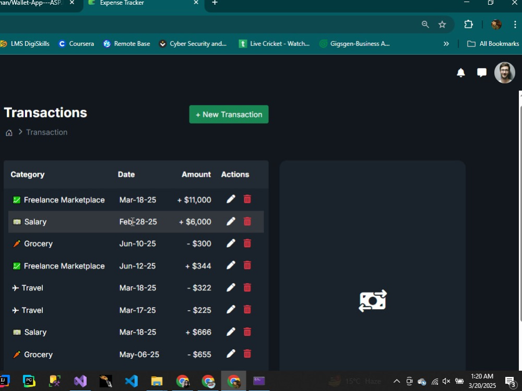Click the New Transaction button
522x391 pixels.
click(229, 114)
